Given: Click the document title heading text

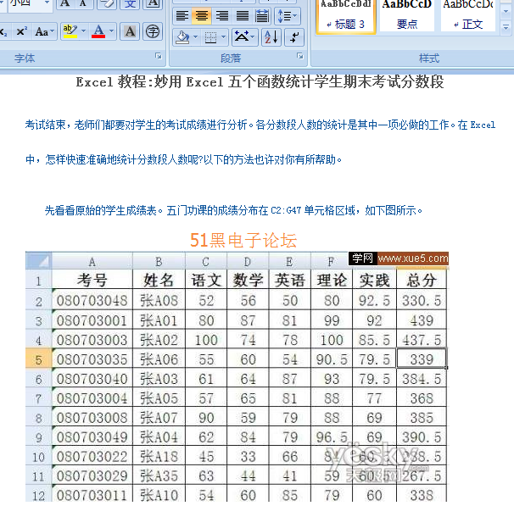Looking at the screenshot, I should (x=260, y=81).
